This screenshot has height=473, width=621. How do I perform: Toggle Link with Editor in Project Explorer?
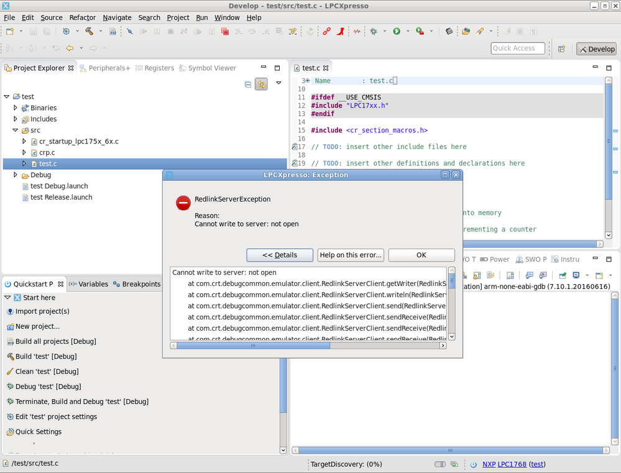tap(261, 84)
